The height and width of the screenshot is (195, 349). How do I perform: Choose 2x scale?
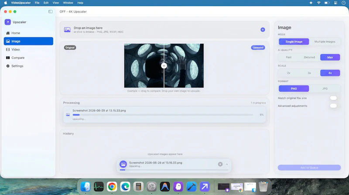(x=289, y=73)
